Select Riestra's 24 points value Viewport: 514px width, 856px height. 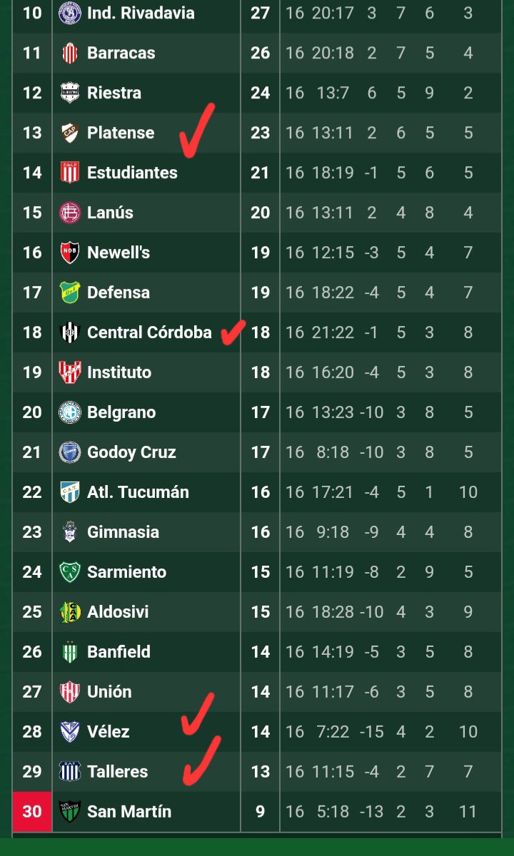coord(261,93)
